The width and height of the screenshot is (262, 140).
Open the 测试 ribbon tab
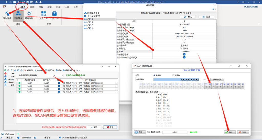coord(49,7)
